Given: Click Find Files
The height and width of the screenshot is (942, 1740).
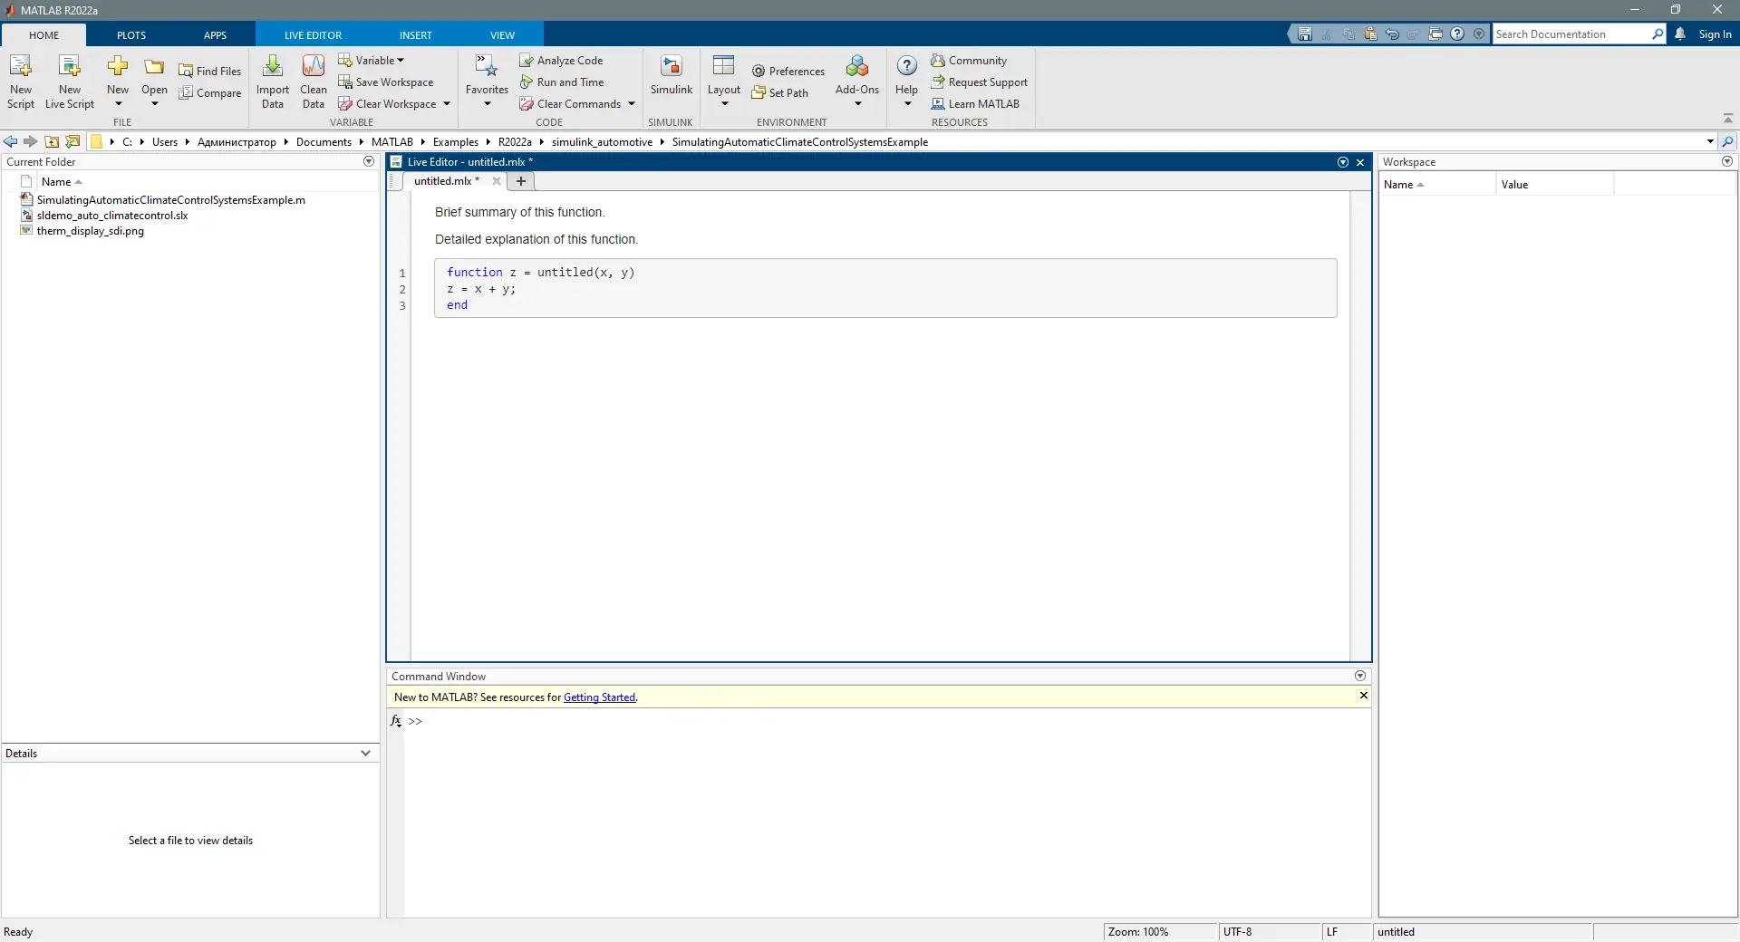Looking at the screenshot, I should point(210,71).
